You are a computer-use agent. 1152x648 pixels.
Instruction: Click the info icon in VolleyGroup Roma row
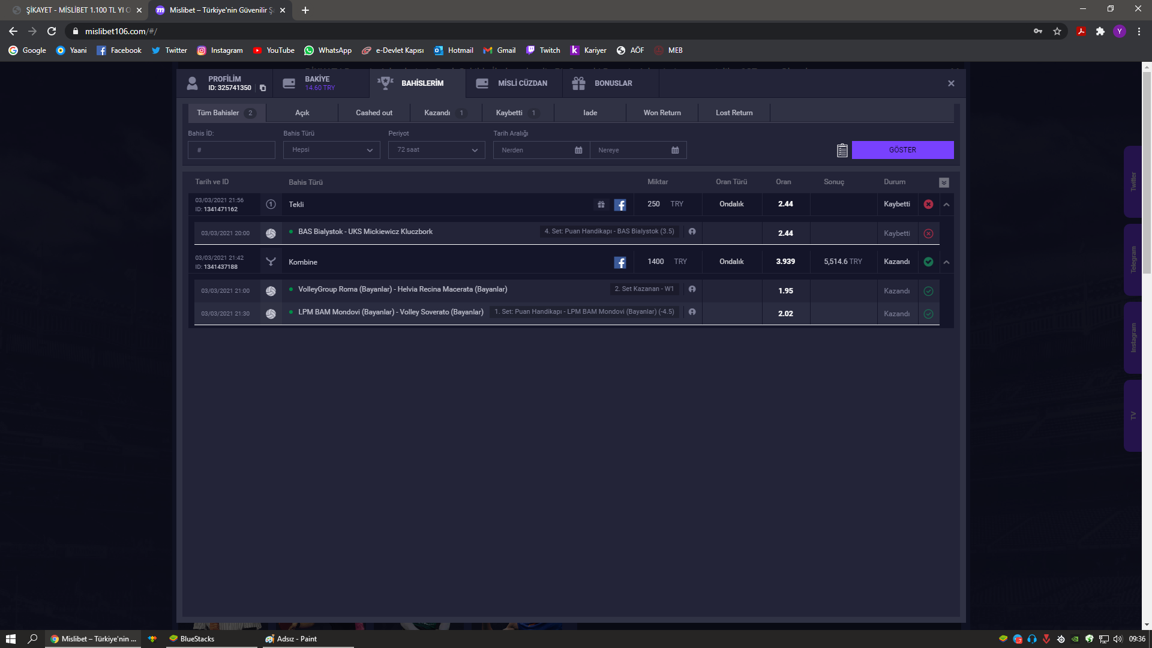point(692,289)
